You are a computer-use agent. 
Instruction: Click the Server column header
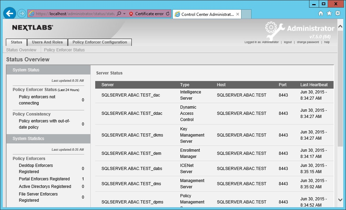[108, 85]
